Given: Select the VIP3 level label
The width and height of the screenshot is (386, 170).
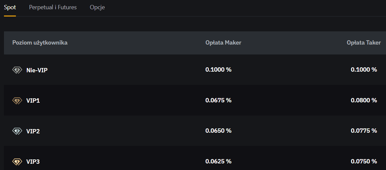Looking at the screenshot, I should pyautogui.click(x=33, y=162).
